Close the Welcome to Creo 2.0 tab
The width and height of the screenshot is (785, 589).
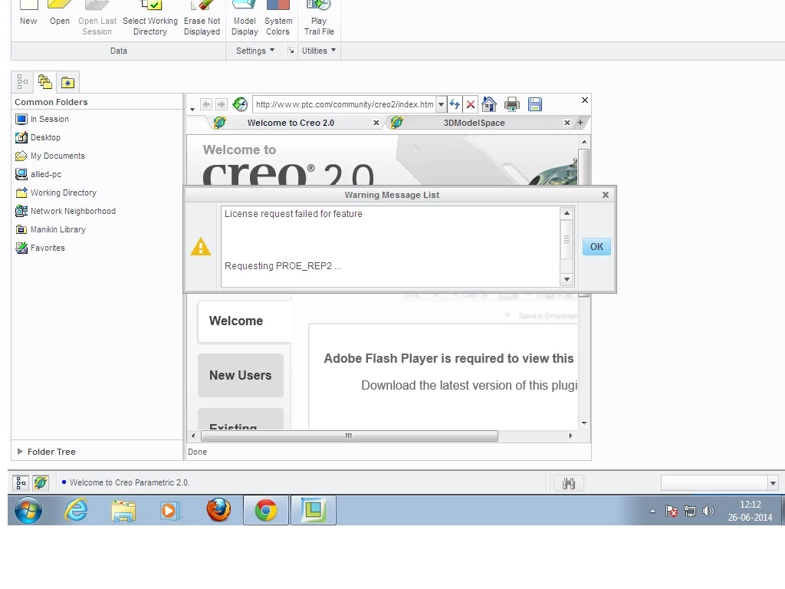376,123
